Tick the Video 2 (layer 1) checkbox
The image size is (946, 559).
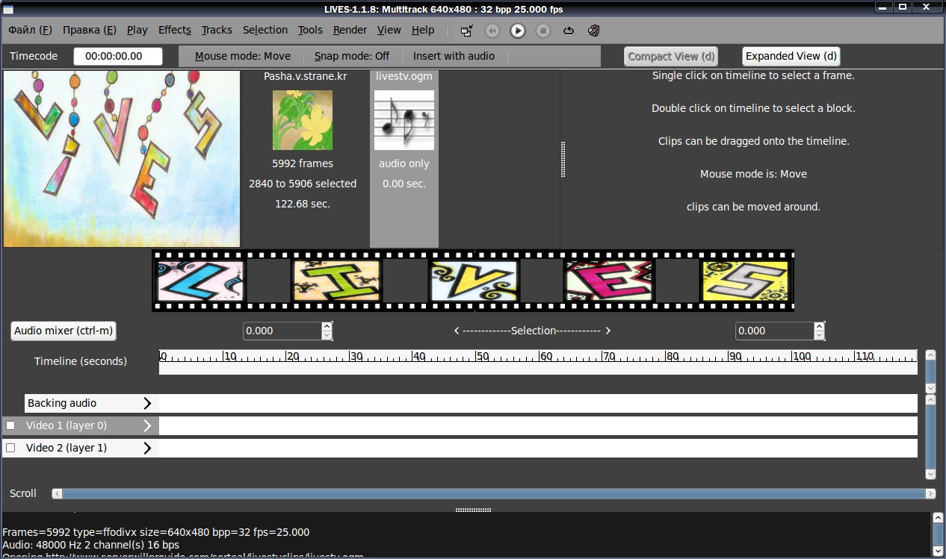(10, 448)
